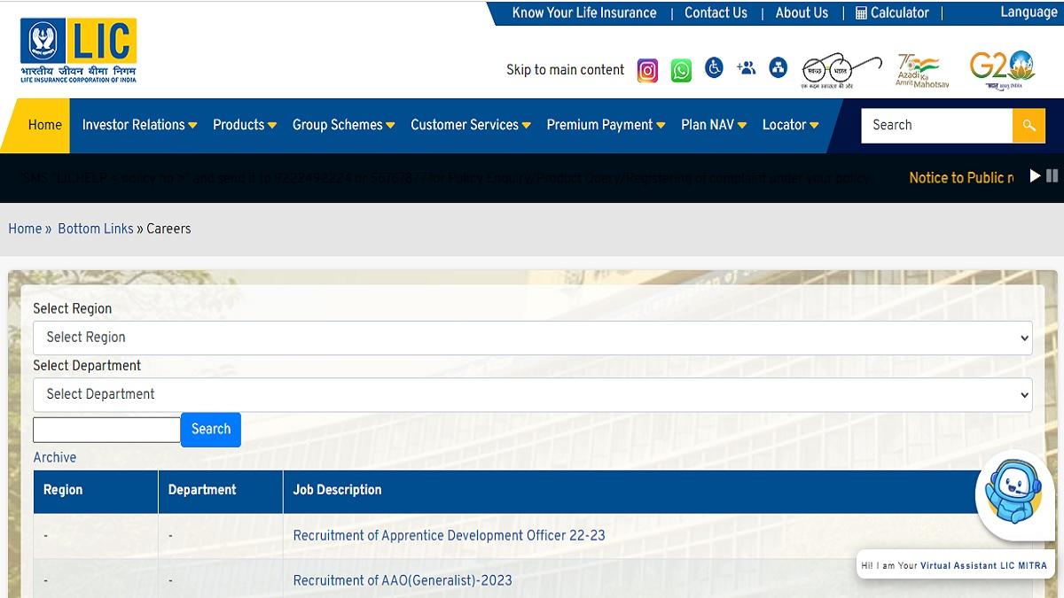1064x598 pixels.
Task: Click the blue Search button
Action: (x=210, y=430)
